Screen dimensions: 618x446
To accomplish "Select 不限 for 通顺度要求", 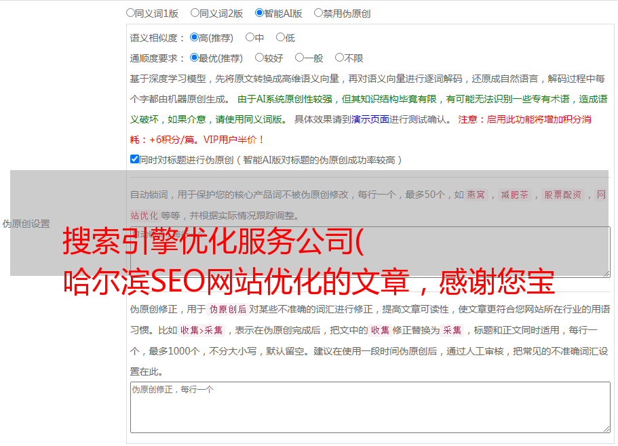I will click(x=340, y=58).
